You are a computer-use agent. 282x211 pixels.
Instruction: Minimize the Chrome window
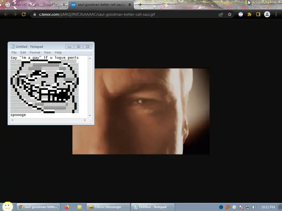click(x=259, y=2)
